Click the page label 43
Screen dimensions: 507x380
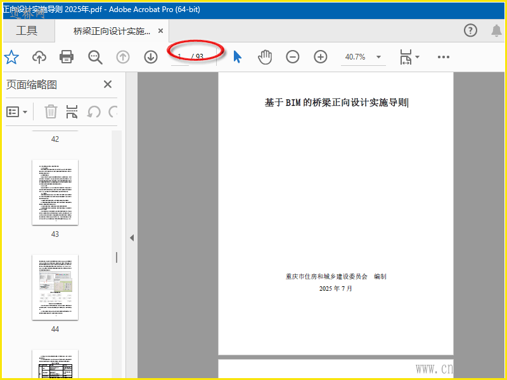click(x=55, y=234)
